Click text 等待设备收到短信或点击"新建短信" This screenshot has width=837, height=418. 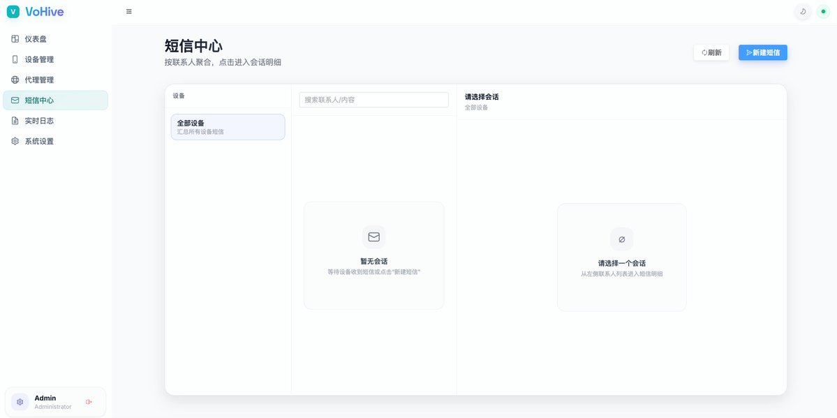(x=373, y=271)
